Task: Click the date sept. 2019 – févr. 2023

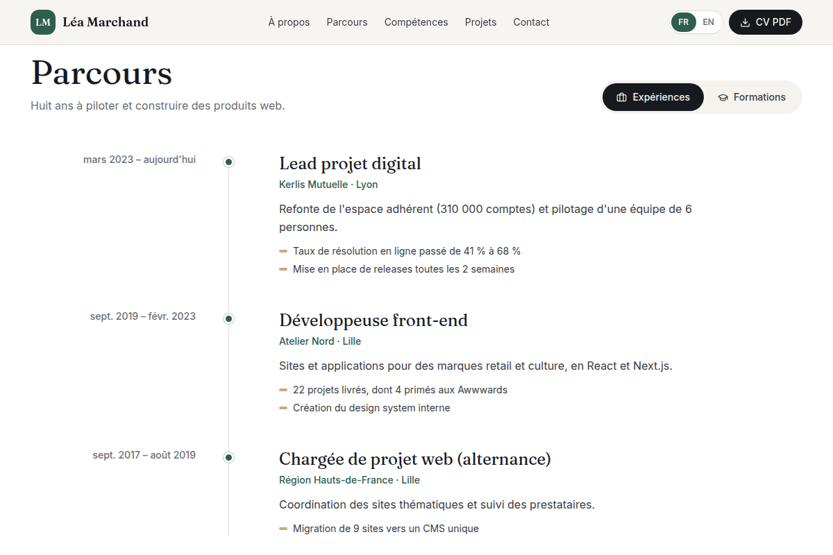Action: (x=143, y=316)
